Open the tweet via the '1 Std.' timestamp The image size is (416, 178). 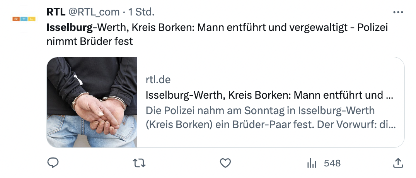[142, 12]
